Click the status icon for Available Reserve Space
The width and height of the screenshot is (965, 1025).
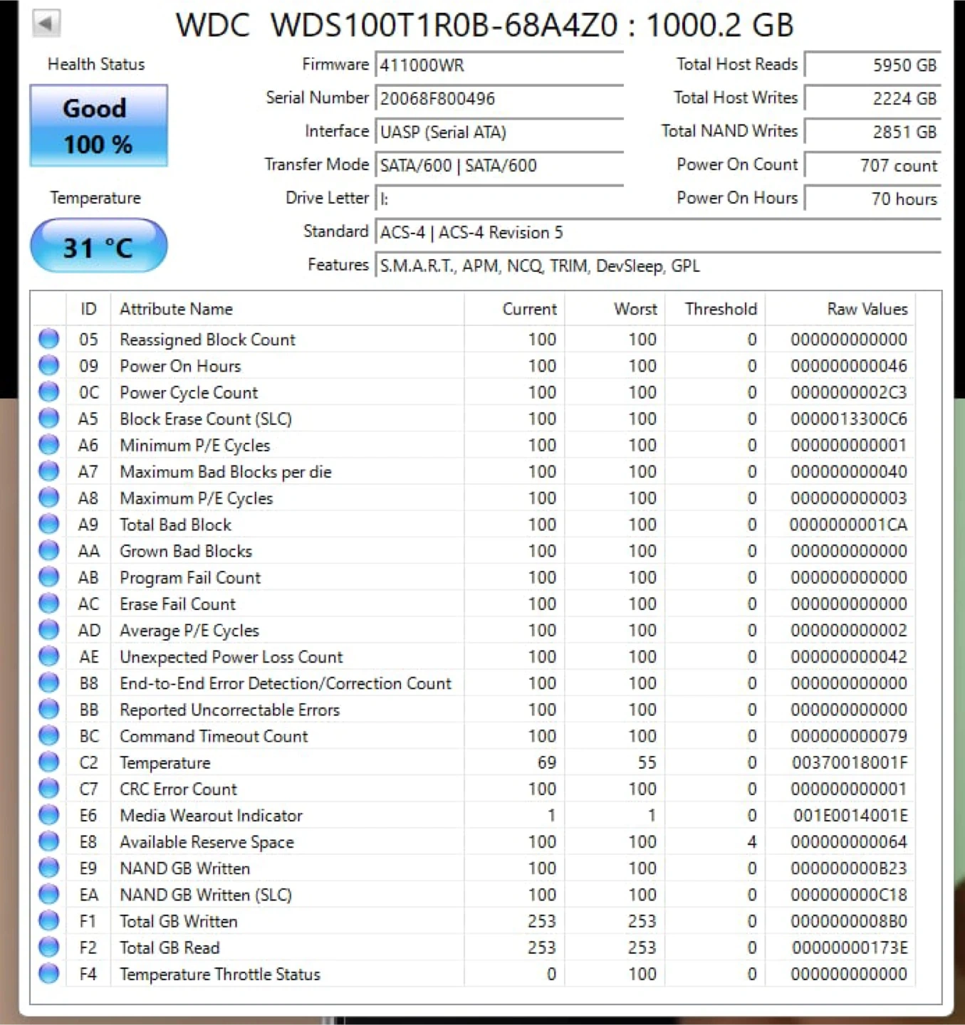tap(49, 841)
